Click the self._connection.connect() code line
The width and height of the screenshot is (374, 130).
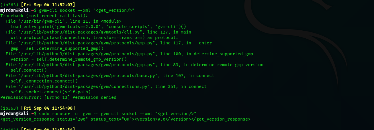tap(44, 81)
